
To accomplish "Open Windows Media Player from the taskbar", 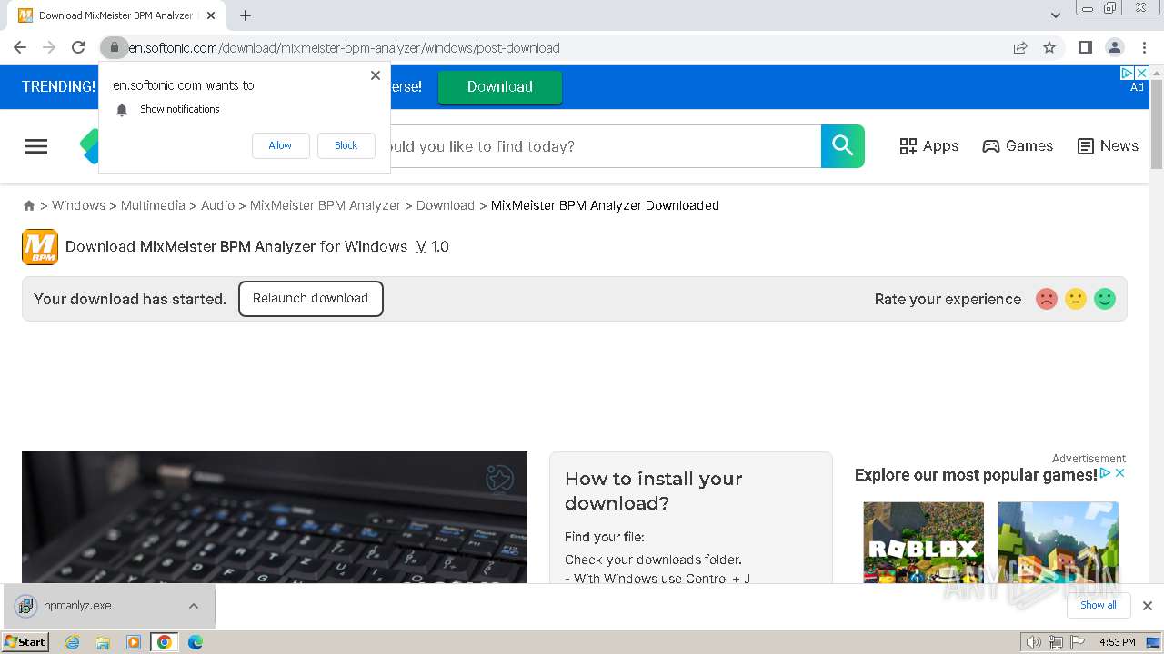I will (x=134, y=642).
